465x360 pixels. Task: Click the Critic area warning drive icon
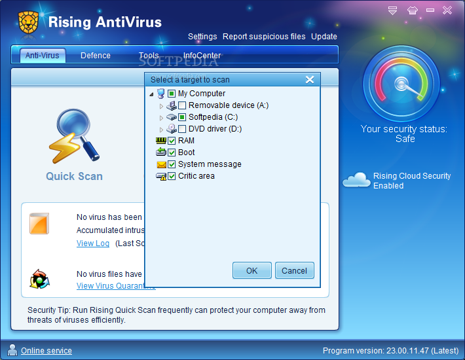click(x=161, y=176)
